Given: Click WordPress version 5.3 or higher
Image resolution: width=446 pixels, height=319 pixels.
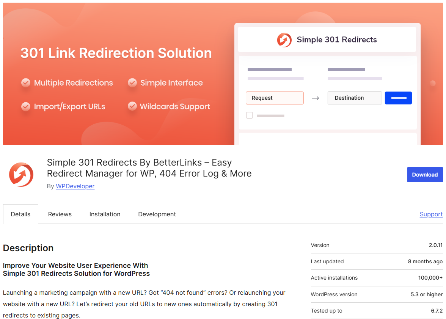Looking at the screenshot, I should click(x=427, y=294).
